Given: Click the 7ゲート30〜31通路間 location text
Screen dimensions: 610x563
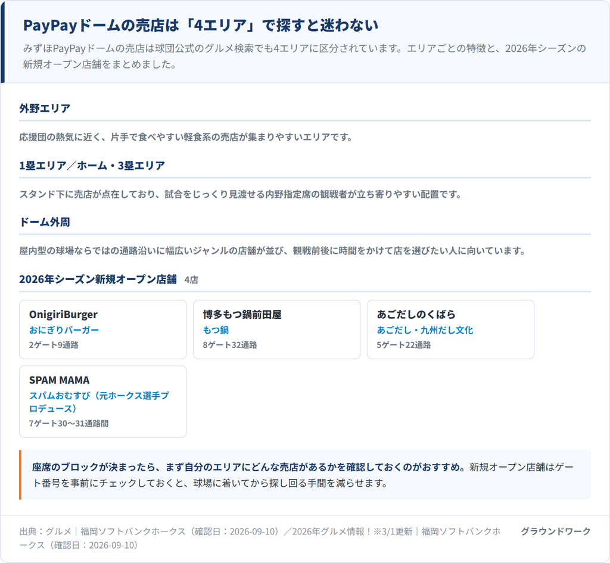Looking at the screenshot, I should (x=69, y=424).
